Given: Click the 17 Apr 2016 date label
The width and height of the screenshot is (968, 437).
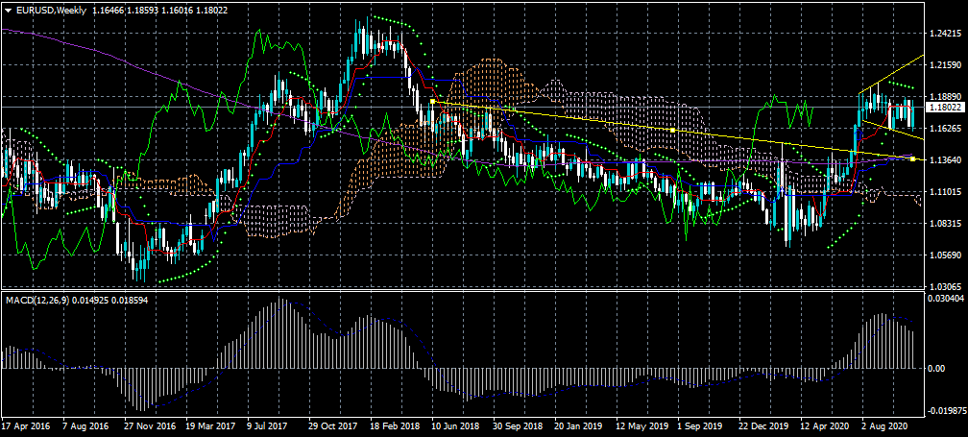Looking at the screenshot, I should [24, 425].
